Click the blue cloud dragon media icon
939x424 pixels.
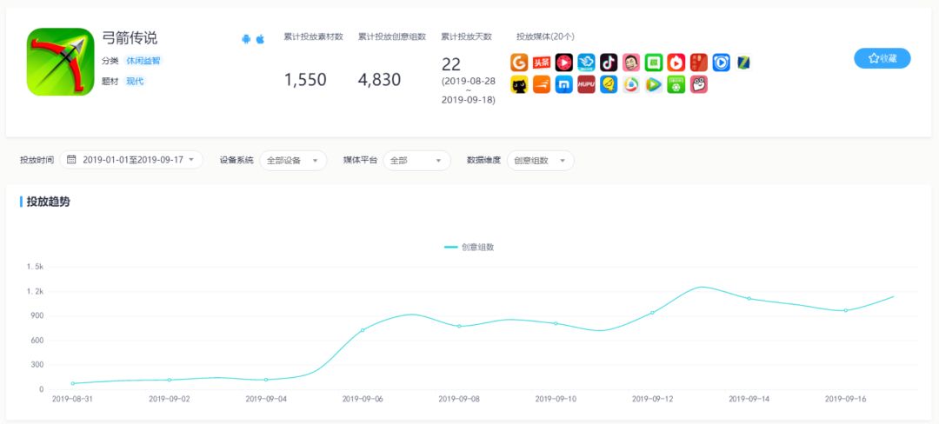pos(586,63)
